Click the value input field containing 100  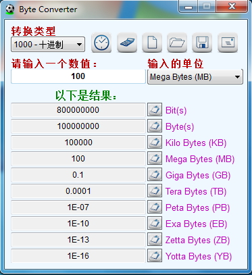(78, 76)
